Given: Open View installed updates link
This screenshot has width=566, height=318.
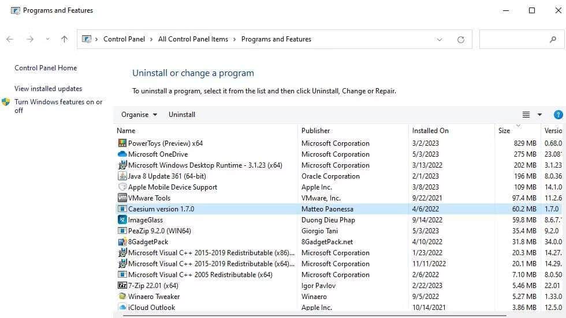Looking at the screenshot, I should pyautogui.click(x=48, y=89).
